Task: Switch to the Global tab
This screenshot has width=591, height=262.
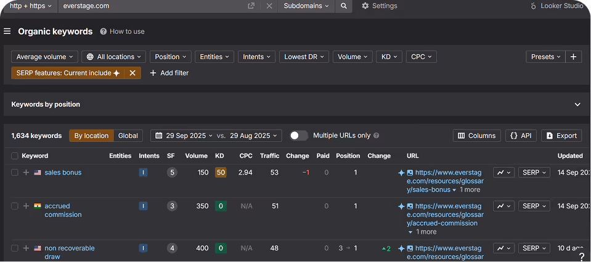Action: [x=128, y=136]
